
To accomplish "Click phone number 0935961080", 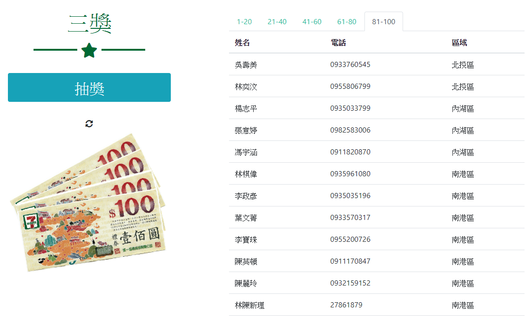I will tap(350, 174).
